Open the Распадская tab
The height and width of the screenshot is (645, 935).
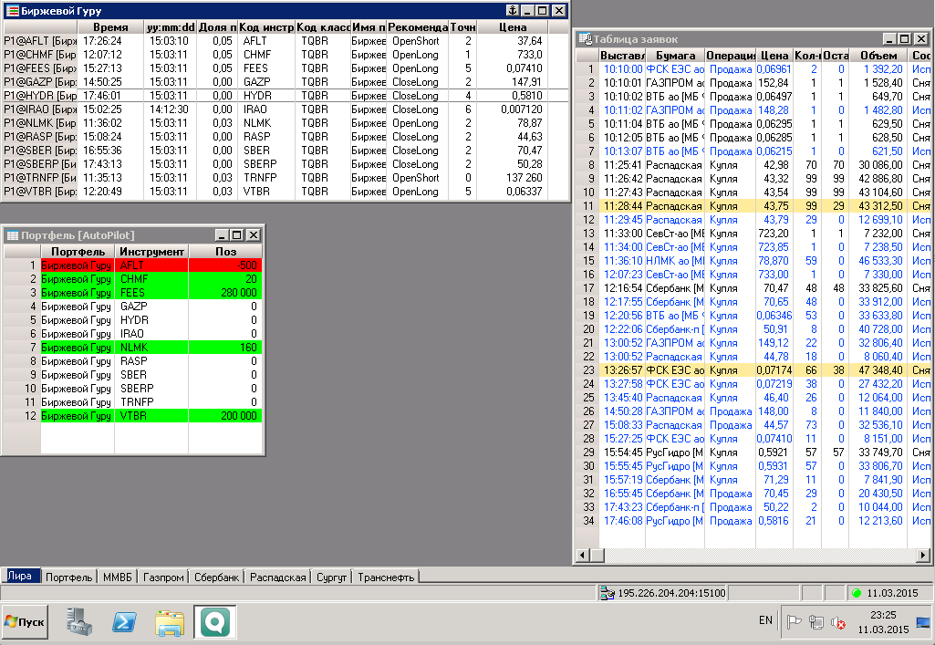click(x=278, y=577)
